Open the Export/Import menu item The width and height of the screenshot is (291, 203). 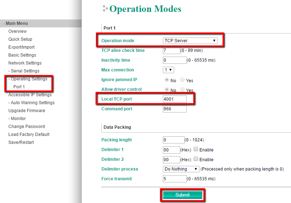[x=21, y=47]
